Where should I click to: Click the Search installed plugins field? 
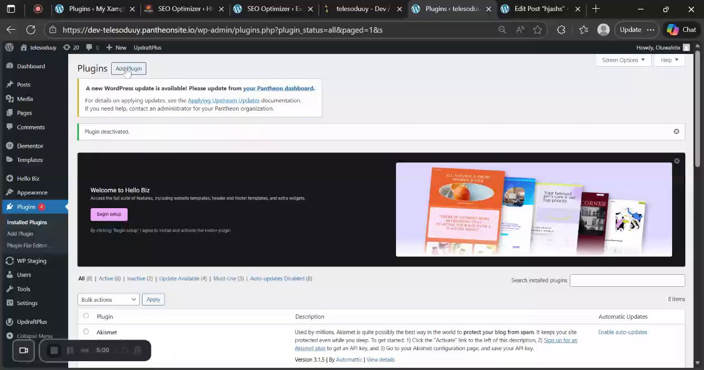(627, 280)
